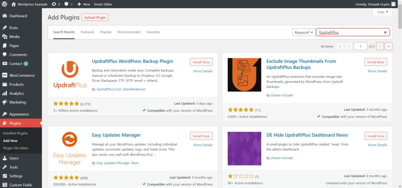The width and height of the screenshot is (402, 188).
Task: Click the user avatar next to Deepak Gupta
Action: [393, 4]
